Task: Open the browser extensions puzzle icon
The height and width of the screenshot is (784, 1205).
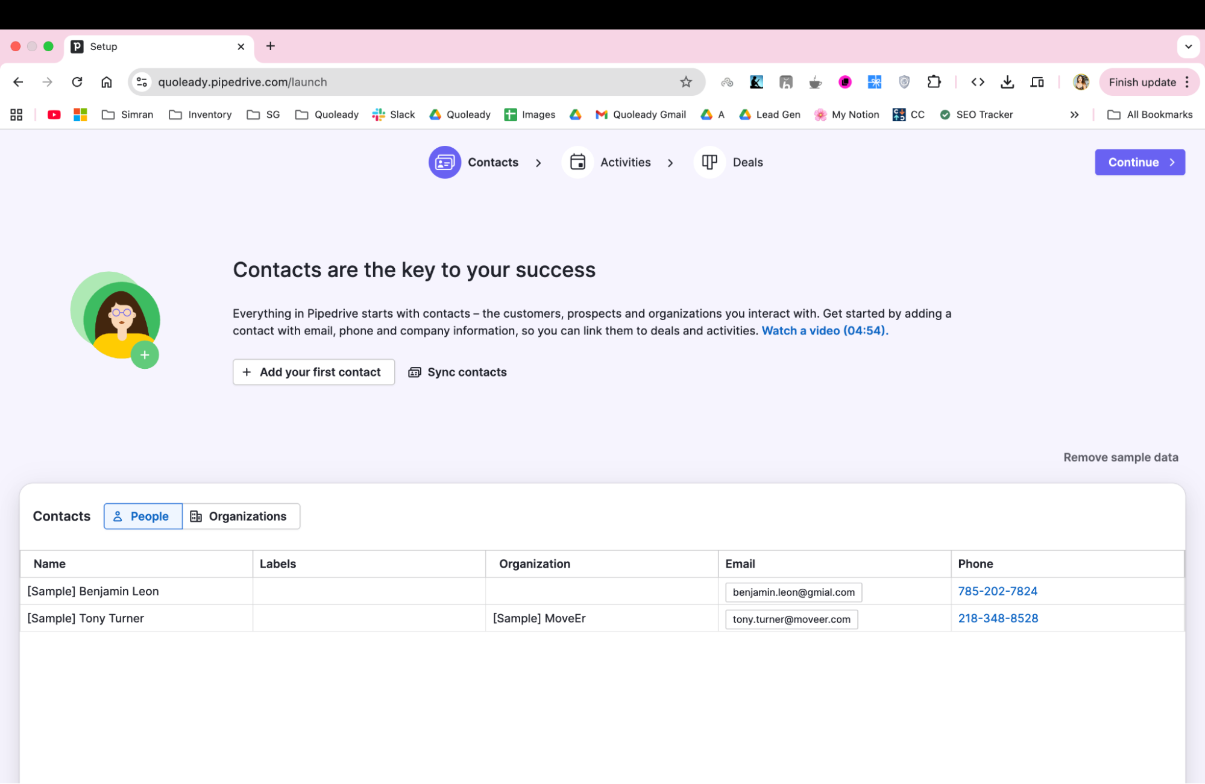Action: click(934, 82)
